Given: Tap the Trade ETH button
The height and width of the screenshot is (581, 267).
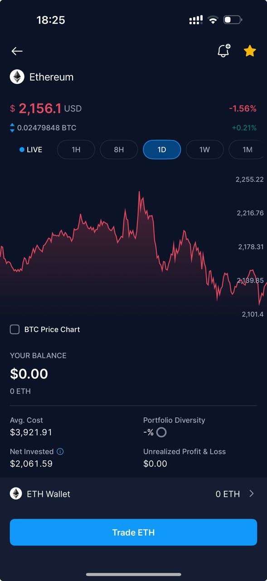Looking at the screenshot, I should click(133, 532).
